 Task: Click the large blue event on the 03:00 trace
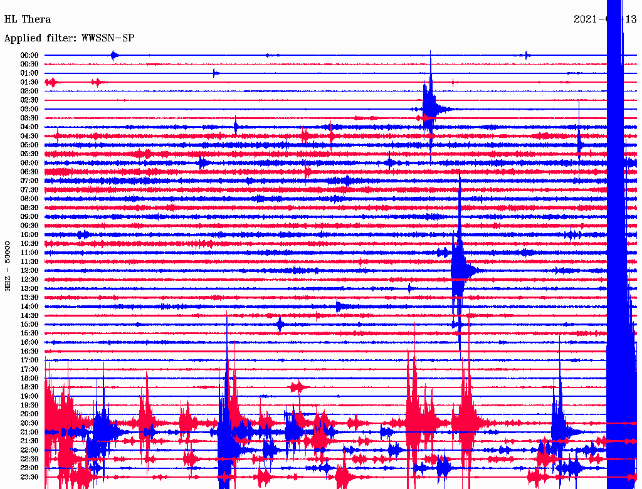pyautogui.click(x=430, y=107)
